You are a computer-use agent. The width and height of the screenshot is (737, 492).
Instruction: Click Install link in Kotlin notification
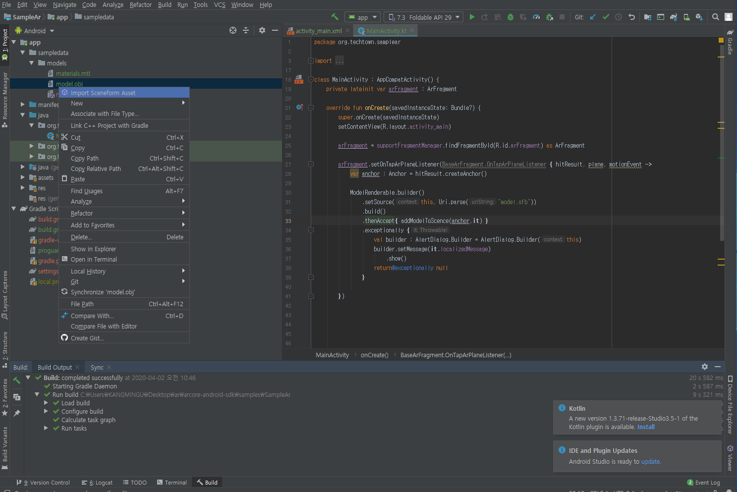point(646,427)
